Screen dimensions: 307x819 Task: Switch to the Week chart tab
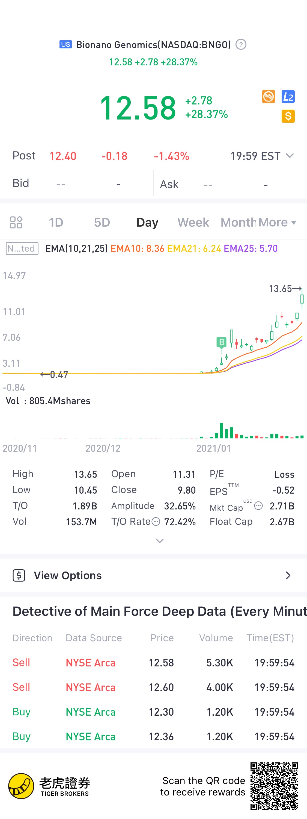193,222
